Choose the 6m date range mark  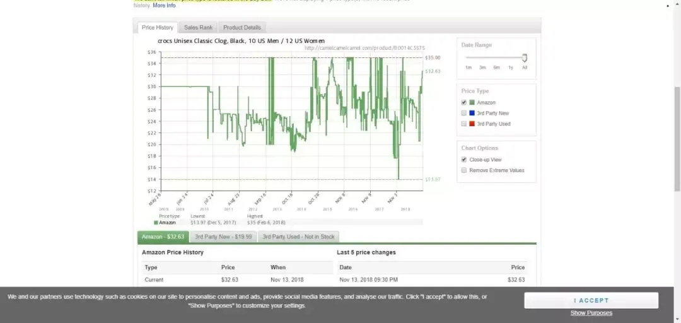(x=497, y=67)
